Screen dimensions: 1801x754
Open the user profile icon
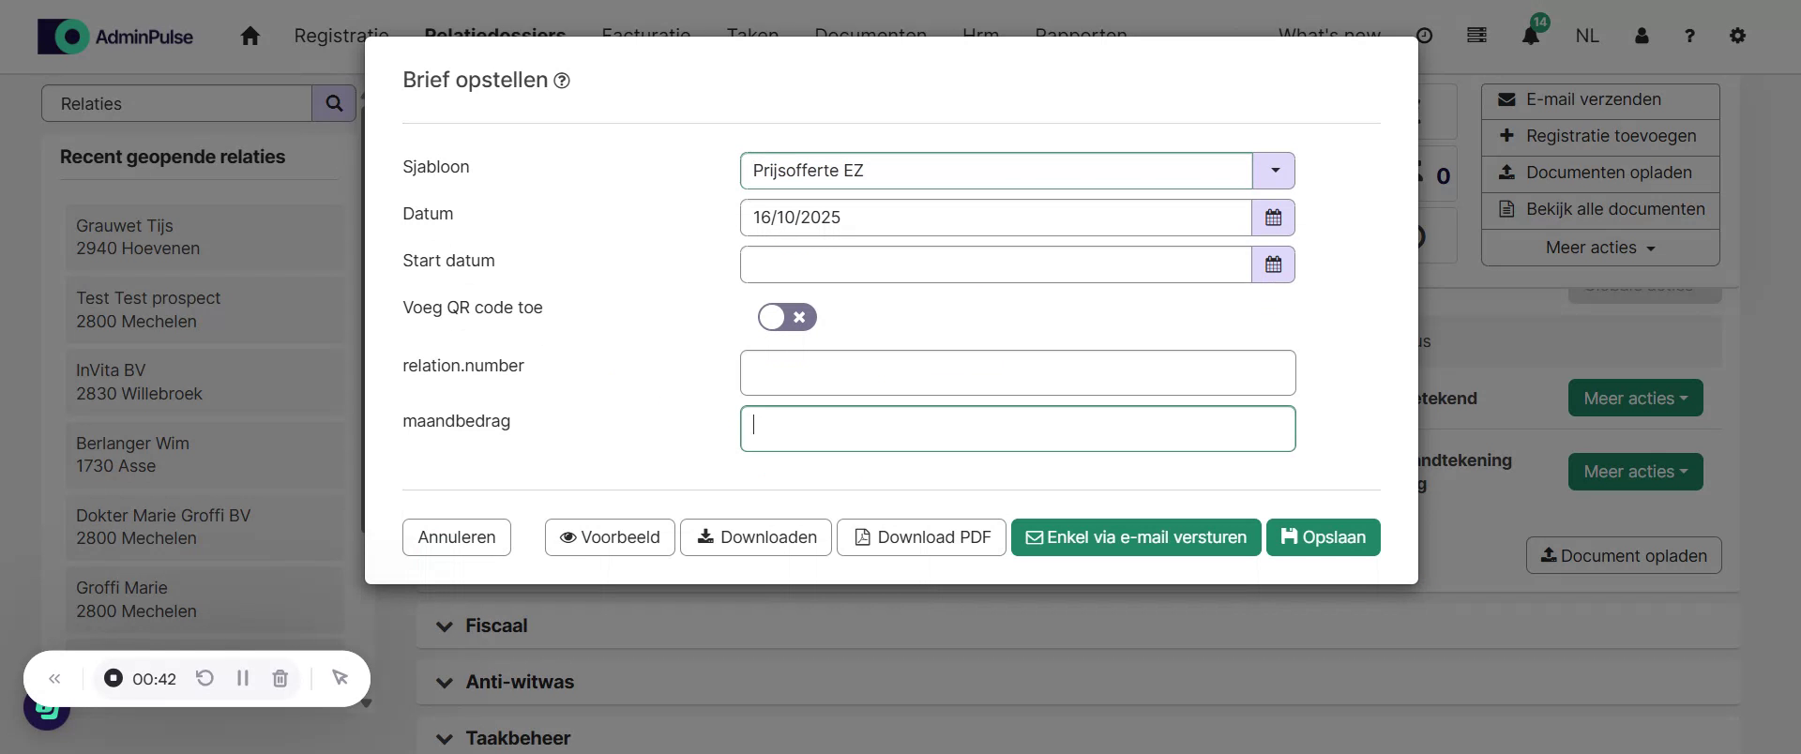click(1642, 36)
